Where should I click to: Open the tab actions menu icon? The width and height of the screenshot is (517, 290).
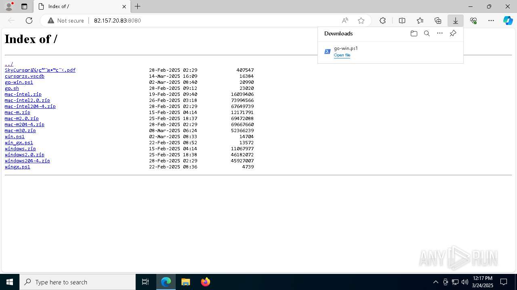pyautogui.click(x=24, y=6)
